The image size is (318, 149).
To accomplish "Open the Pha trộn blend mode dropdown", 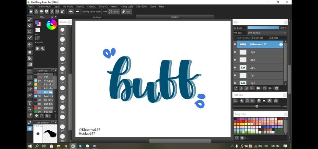I will coord(267,33).
